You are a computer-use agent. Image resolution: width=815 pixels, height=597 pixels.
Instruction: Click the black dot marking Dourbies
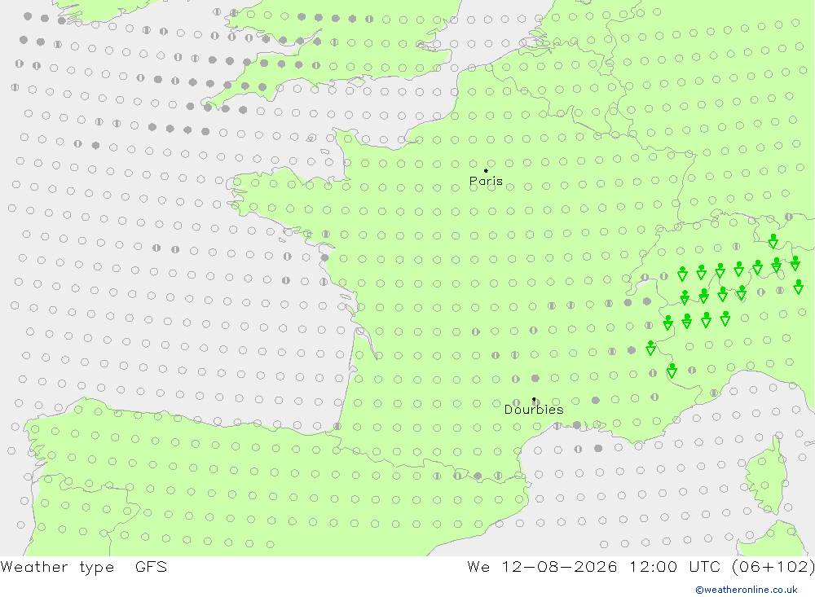coord(534,400)
